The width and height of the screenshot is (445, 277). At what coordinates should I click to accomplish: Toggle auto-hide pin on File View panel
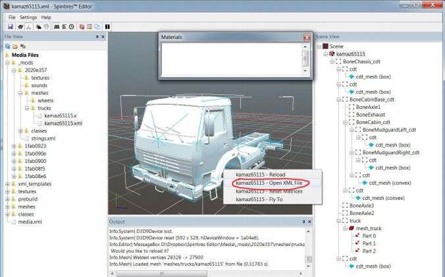(x=97, y=36)
